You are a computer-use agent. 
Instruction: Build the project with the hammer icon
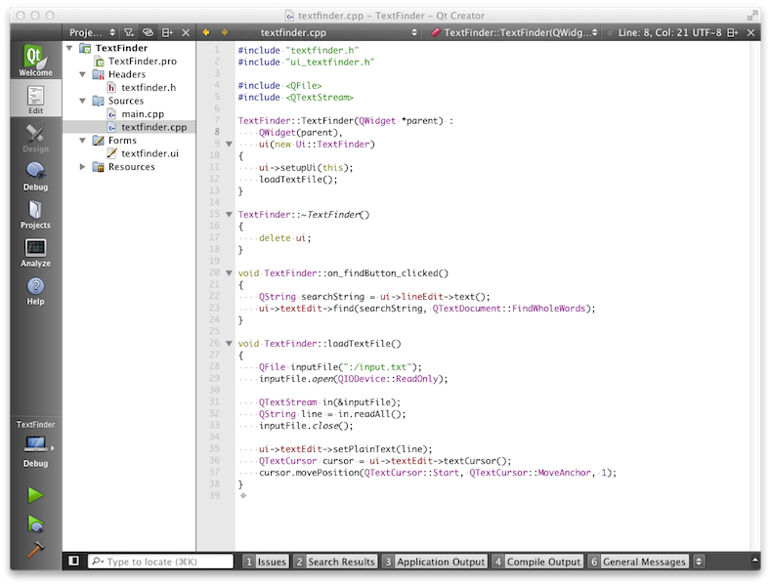[x=35, y=550]
